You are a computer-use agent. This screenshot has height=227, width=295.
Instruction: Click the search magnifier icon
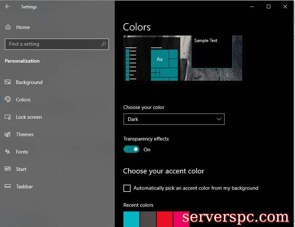[104, 44]
